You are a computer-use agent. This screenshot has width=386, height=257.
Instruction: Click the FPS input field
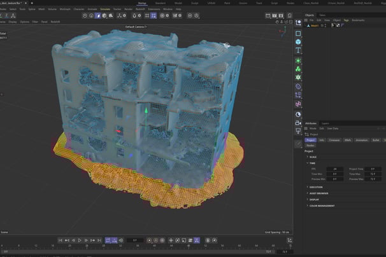335,169
